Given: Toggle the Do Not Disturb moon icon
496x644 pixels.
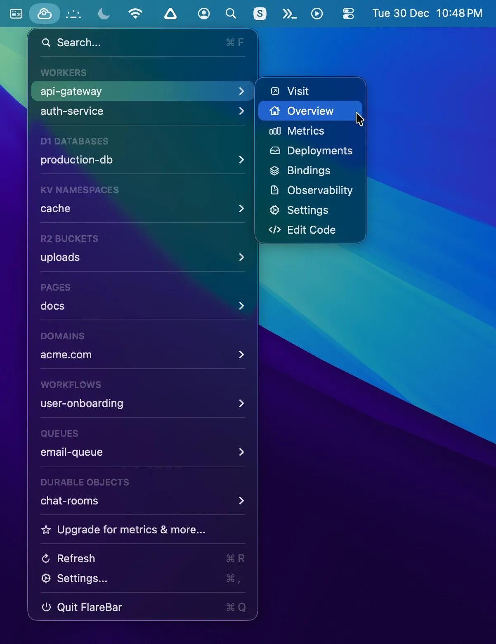Looking at the screenshot, I should pyautogui.click(x=103, y=14).
